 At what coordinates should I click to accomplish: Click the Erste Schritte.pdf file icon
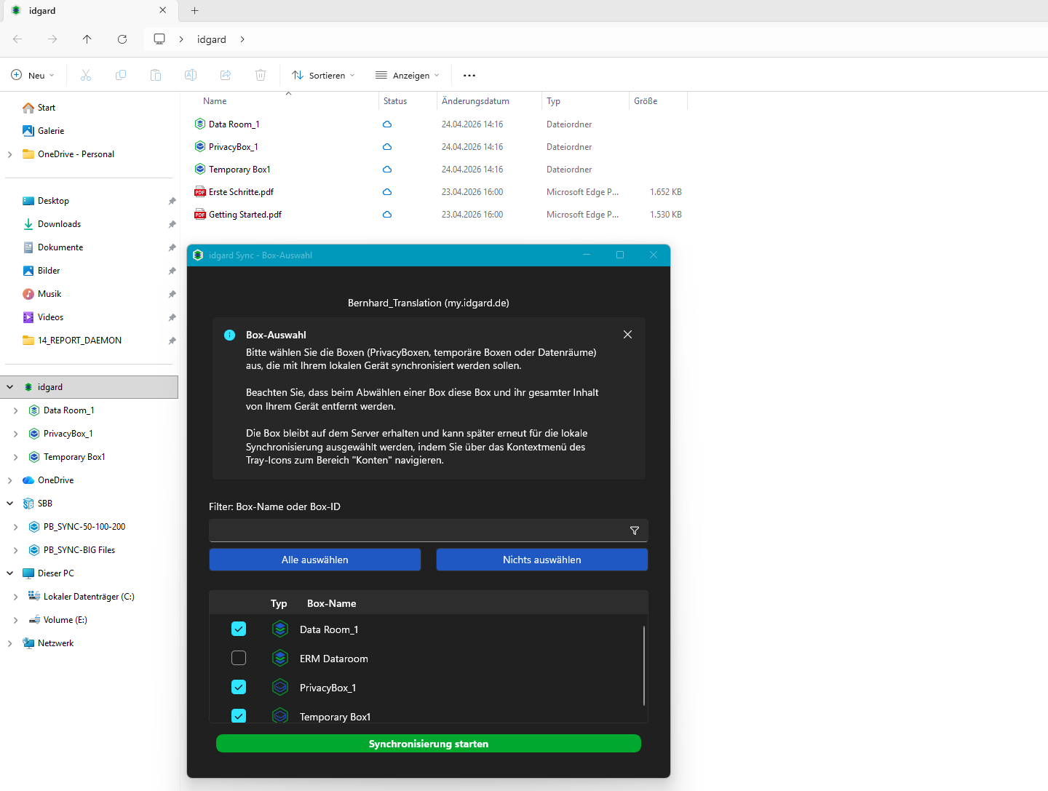(200, 192)
